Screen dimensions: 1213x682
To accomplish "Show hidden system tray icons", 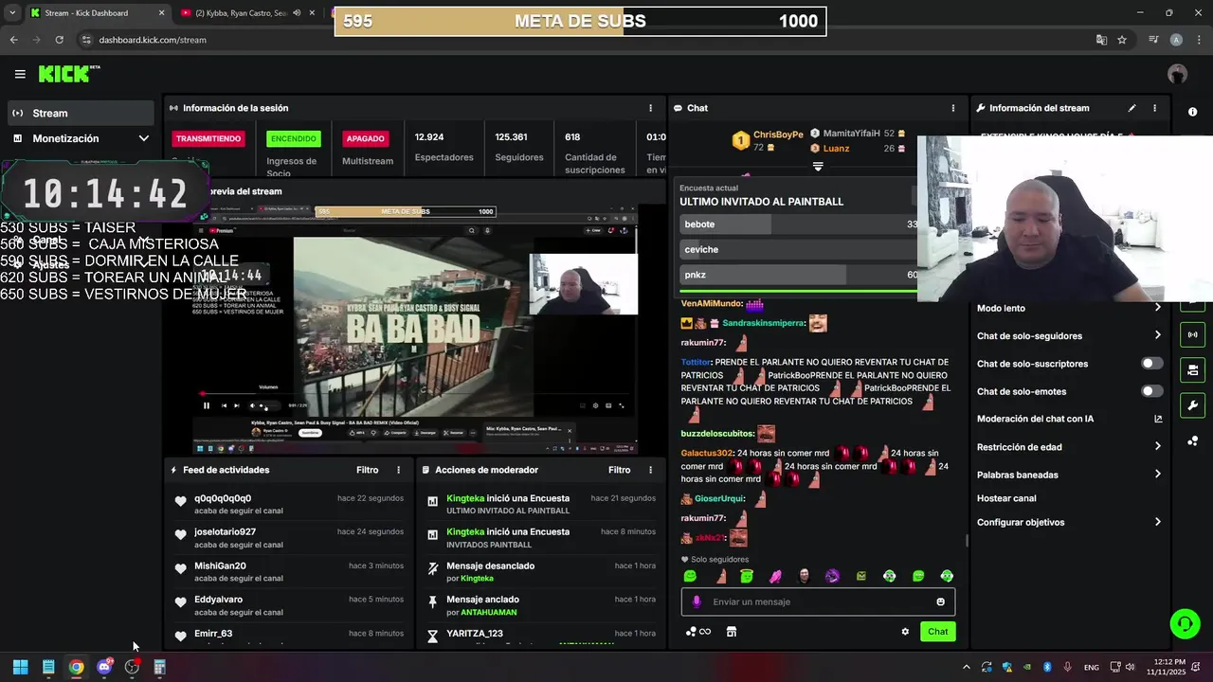I will tap(966, 667).
